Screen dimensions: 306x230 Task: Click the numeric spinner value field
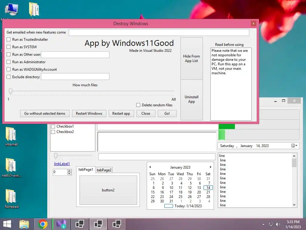click(x=60, y=172)
